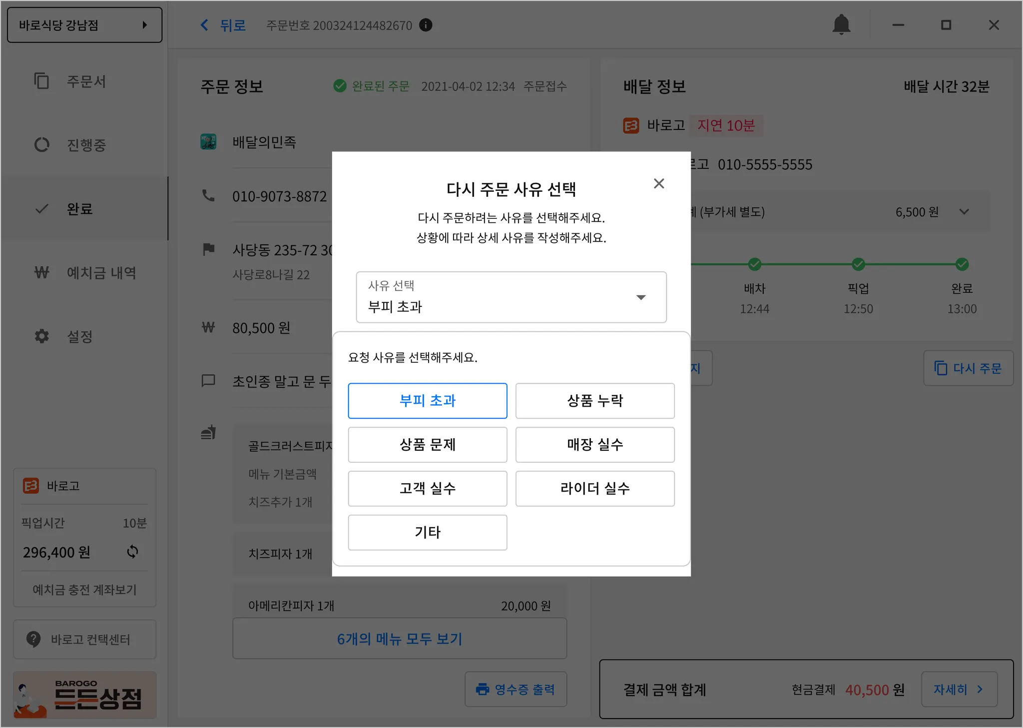
Task: Close the reorder reason dialog
Action: point(659,183)
